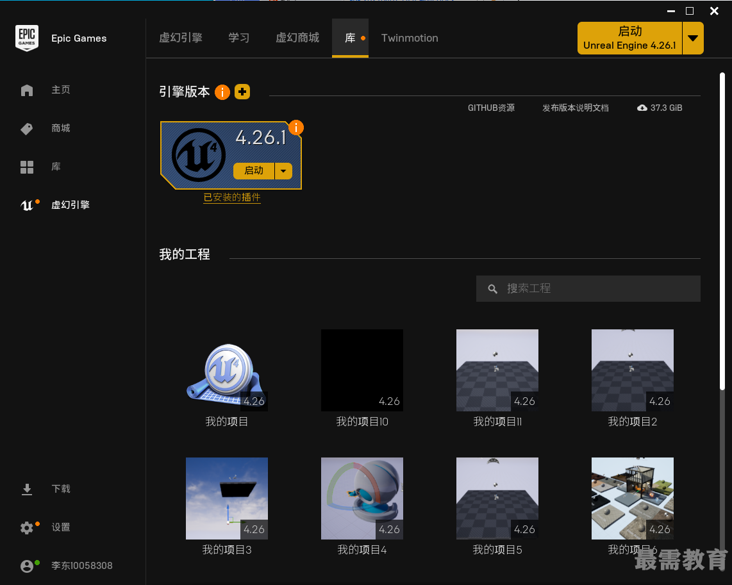Open the GITHUB资源 link
Image resolution: width=732 pixels, height=585 pixels.
tap(491, 108)
